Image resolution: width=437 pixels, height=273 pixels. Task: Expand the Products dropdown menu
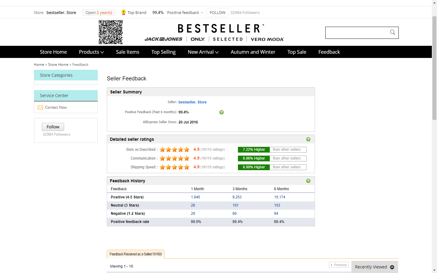(x=91, y=52)
